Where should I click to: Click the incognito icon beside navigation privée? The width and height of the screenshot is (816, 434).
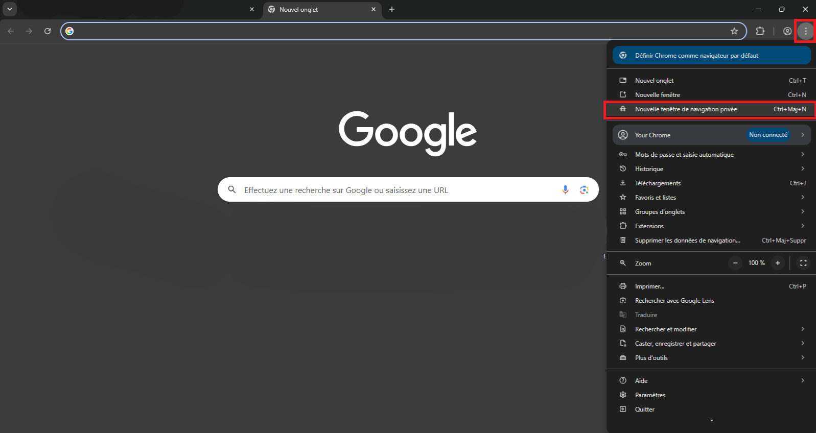point(623,109)
